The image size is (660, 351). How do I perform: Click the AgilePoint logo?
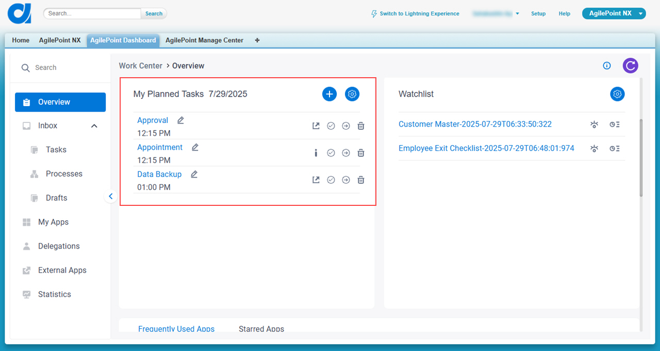click(20, 13)
